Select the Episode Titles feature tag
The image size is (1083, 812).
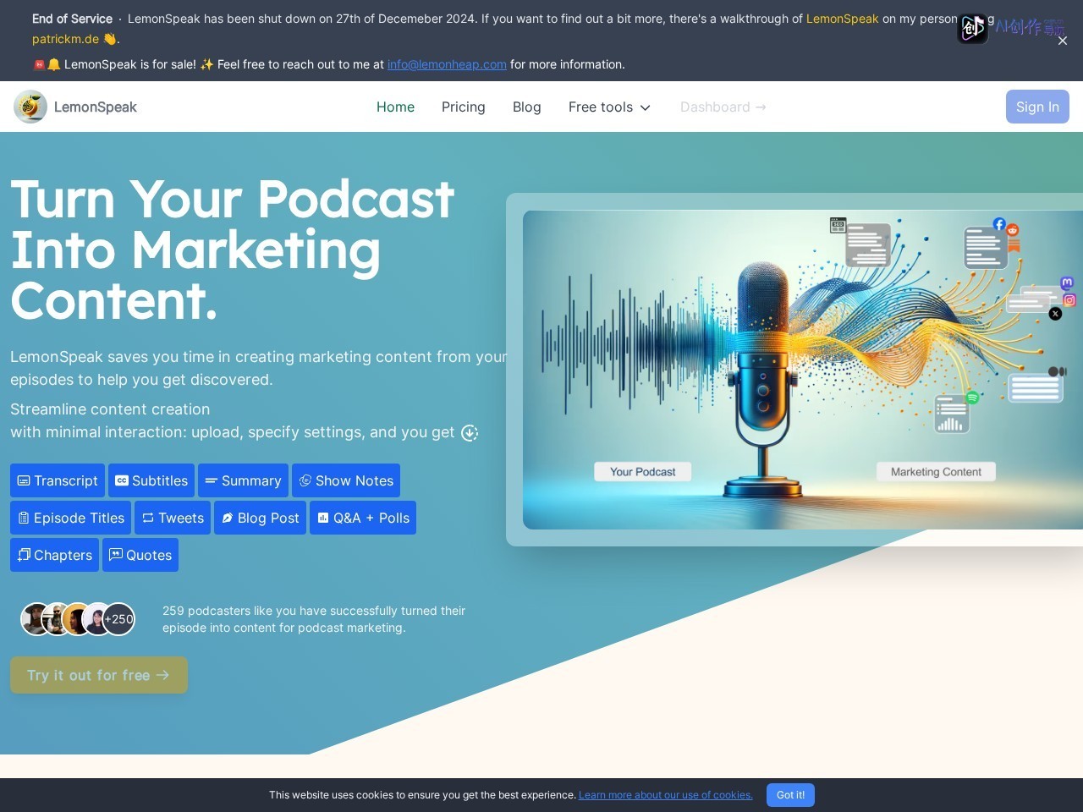pos(70,518)
